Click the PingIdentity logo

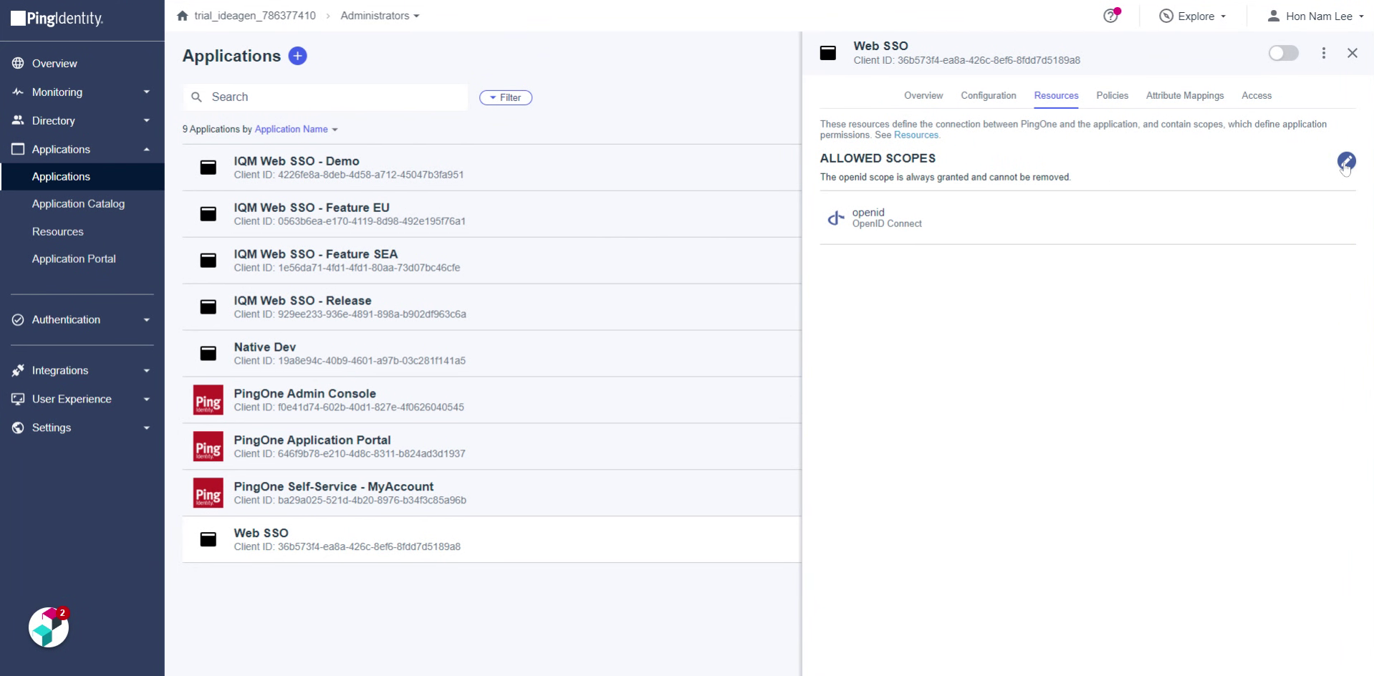click(x=57, y=19)
